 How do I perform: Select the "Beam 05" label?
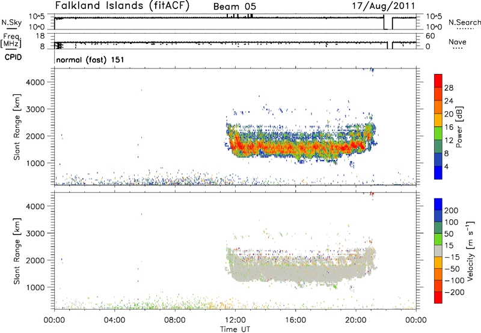pyautogui.click(x=234, y=7)
